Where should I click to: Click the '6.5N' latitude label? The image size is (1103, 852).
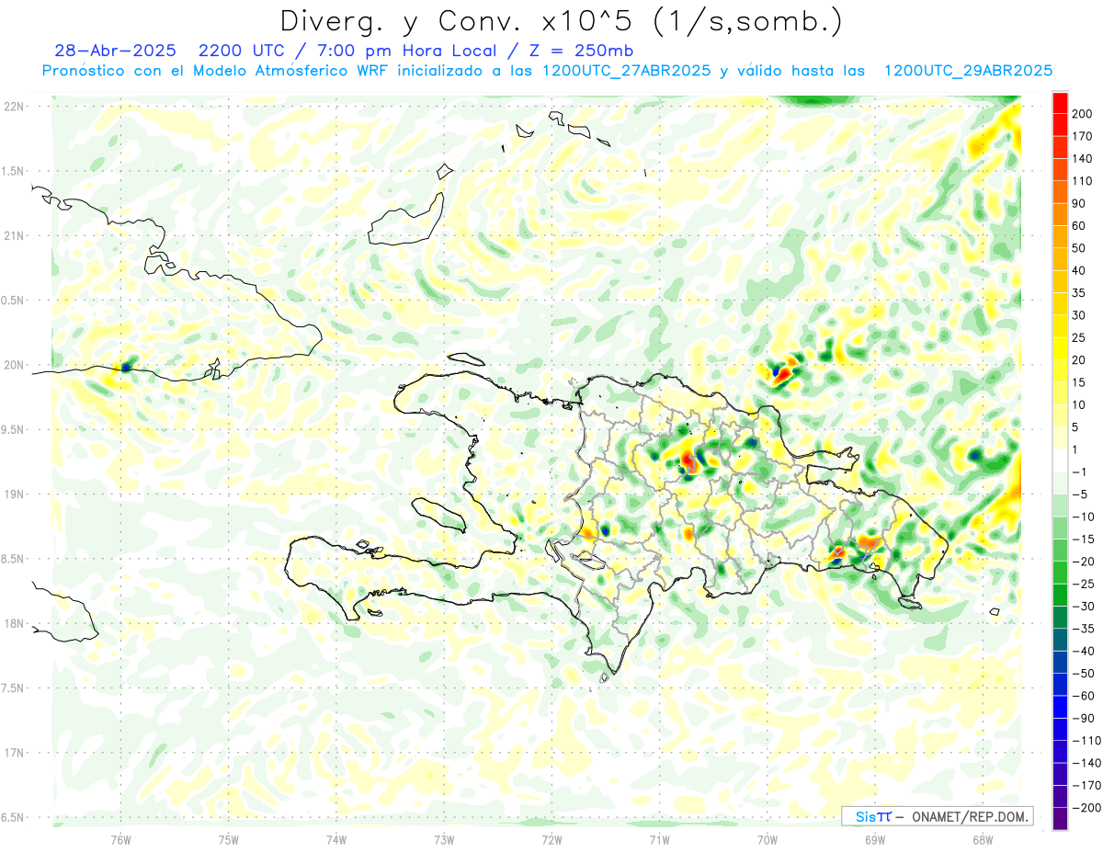(x=14, y=818)
